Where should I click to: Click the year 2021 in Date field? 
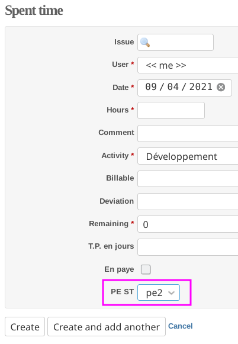pos(201,87)
